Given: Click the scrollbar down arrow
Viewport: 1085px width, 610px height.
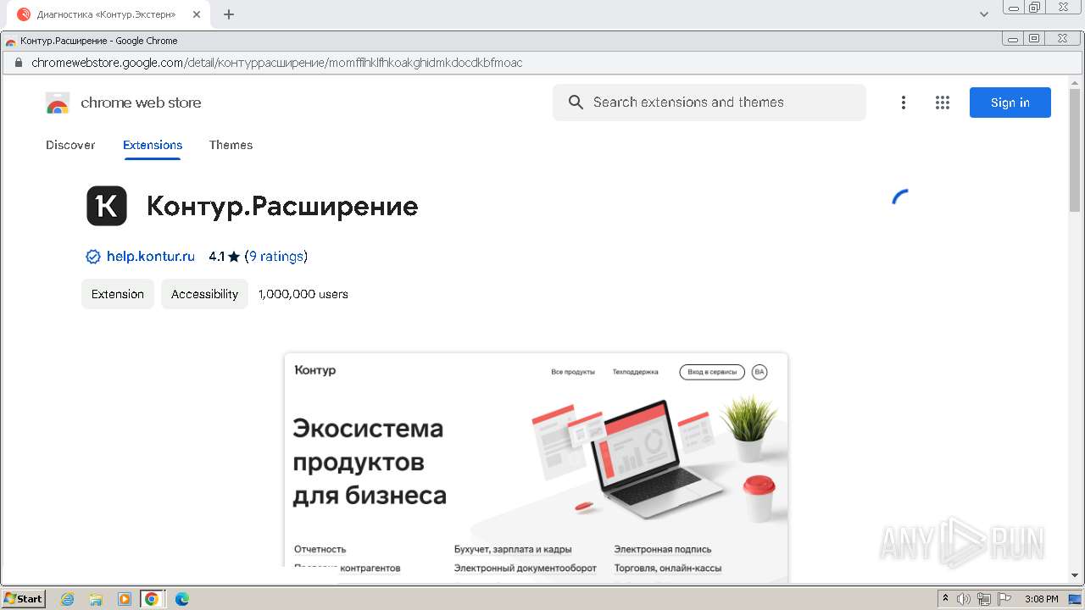Looking at the screenshot, I should 1076,576.
